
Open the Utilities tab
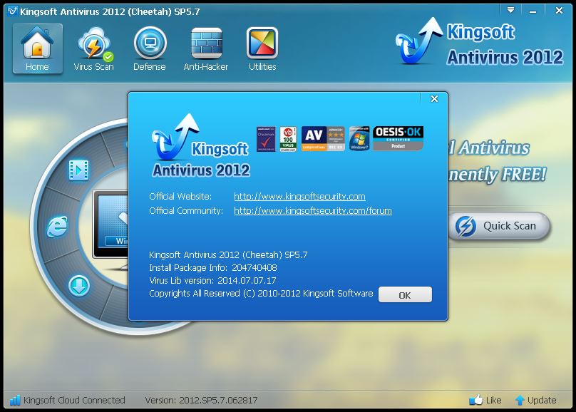(262, 48)
